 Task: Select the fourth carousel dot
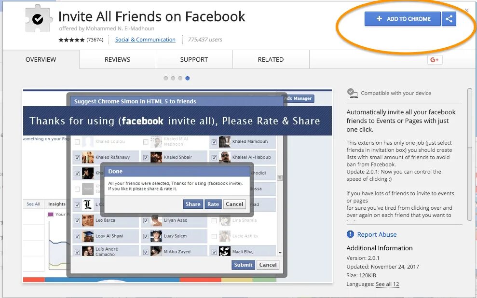pos(187,77)
